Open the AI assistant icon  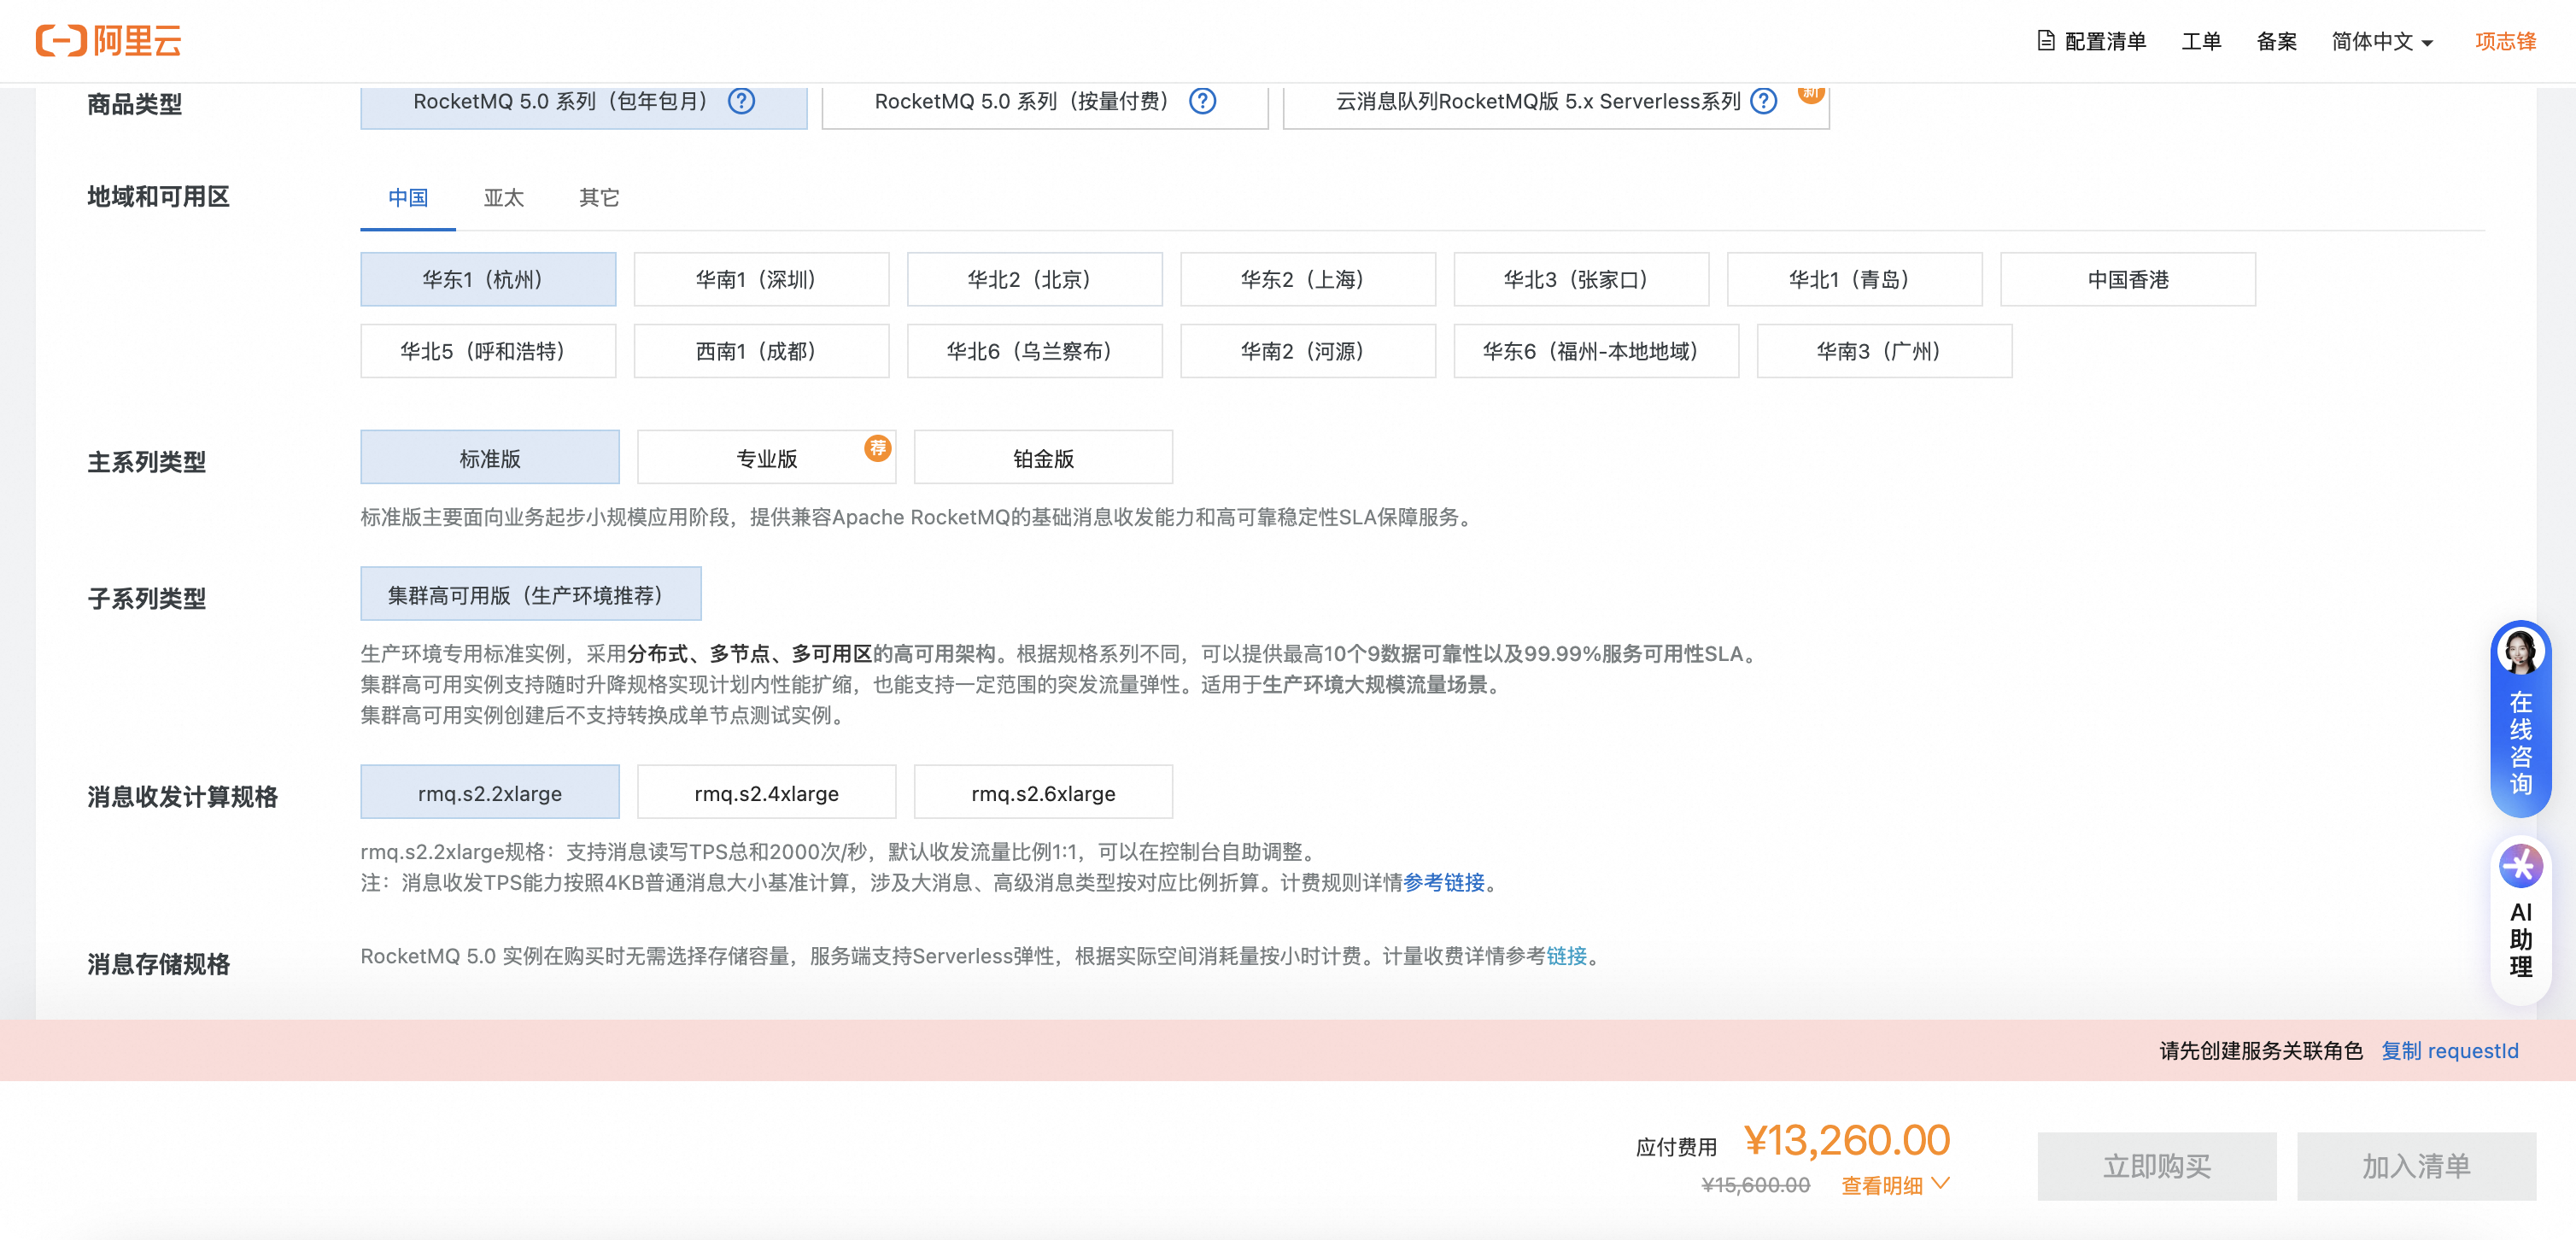[2520, 866]
